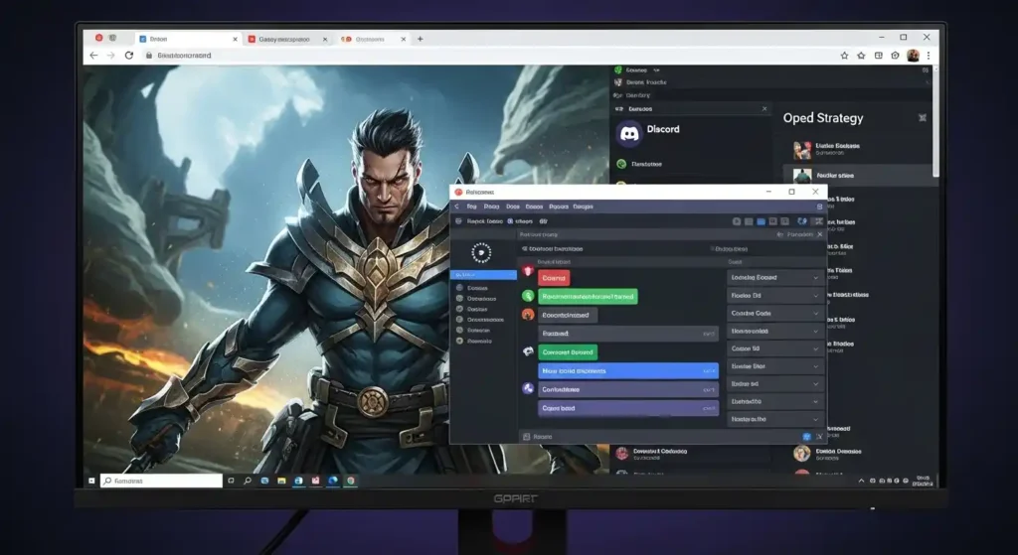Click the green icon atop the Discord panel
The image size is (1018, 555).
pyautogui.click(x=618, y=69)
